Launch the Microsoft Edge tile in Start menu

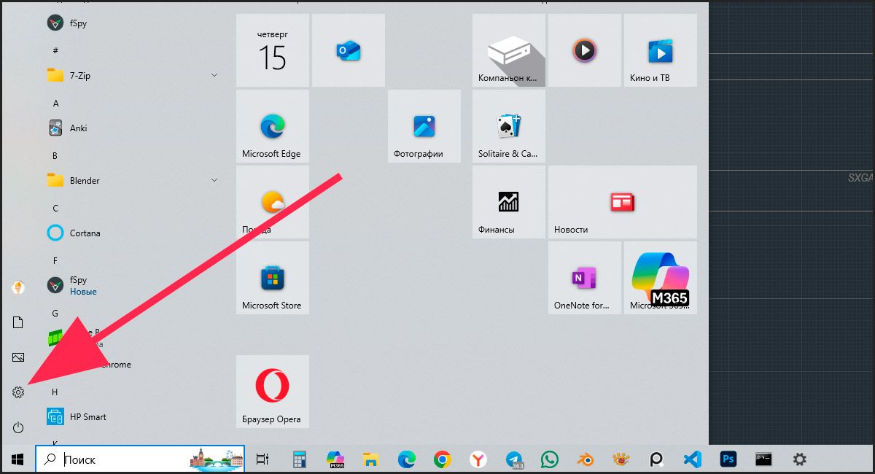pyautogui.click(x=273, y=126)
